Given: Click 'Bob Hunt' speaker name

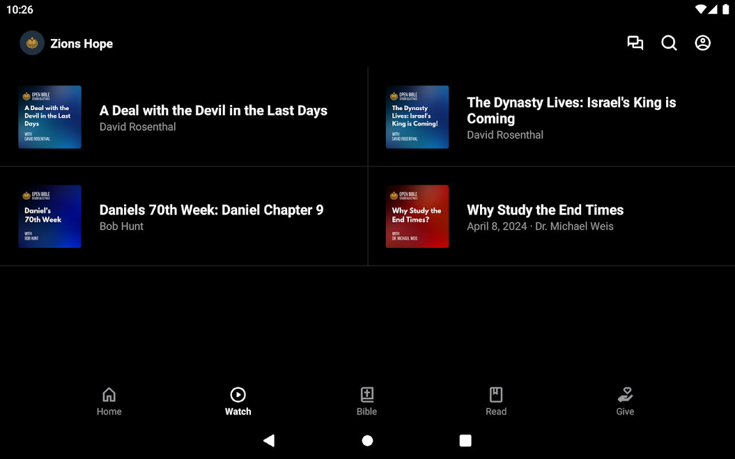Looking at the screenshot, I should [x=122, y=227].
